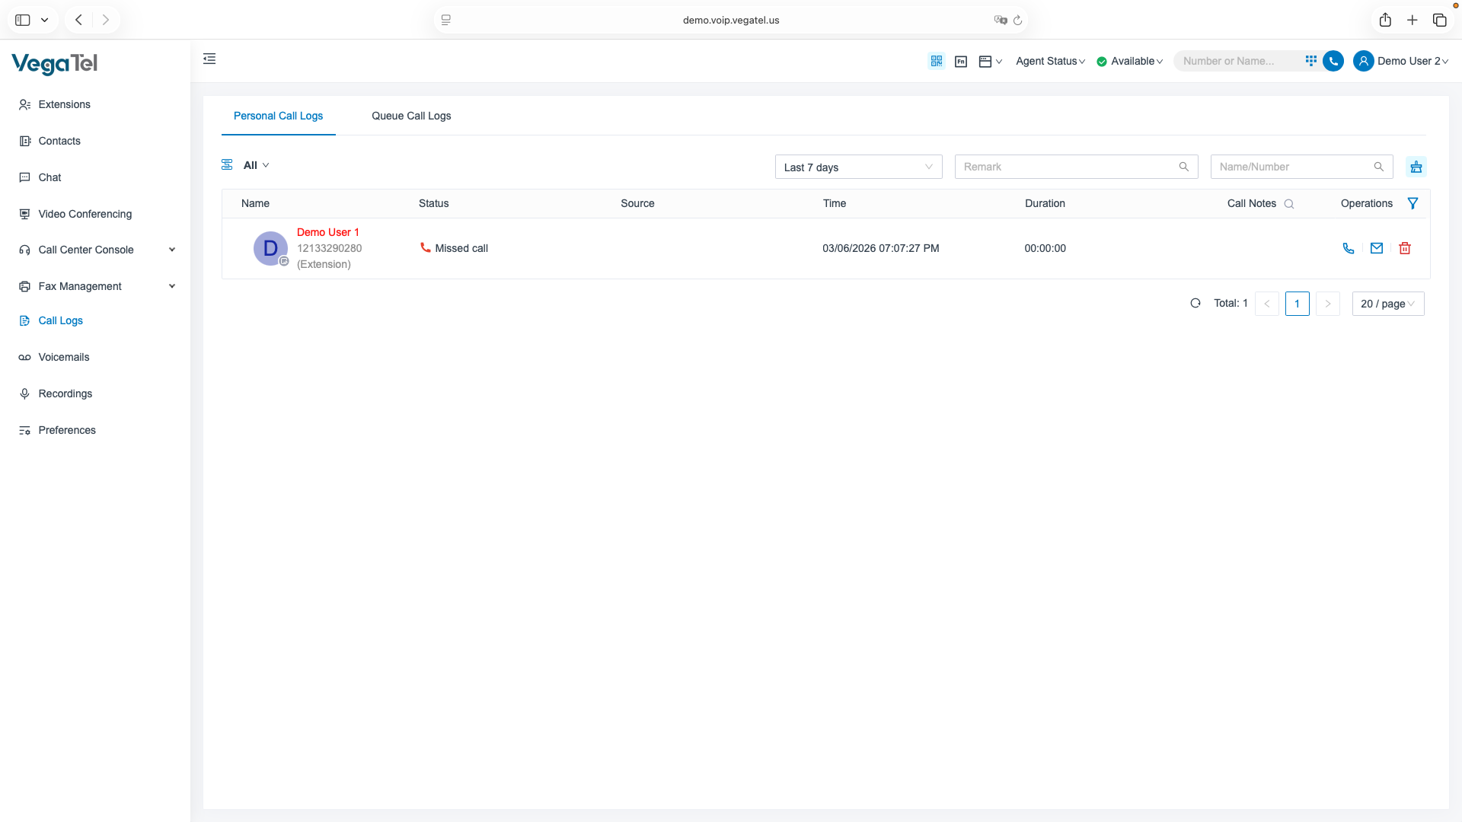Select the Personal Call Logs tab
Screen dimensions: 1462x822
point(278,116)
